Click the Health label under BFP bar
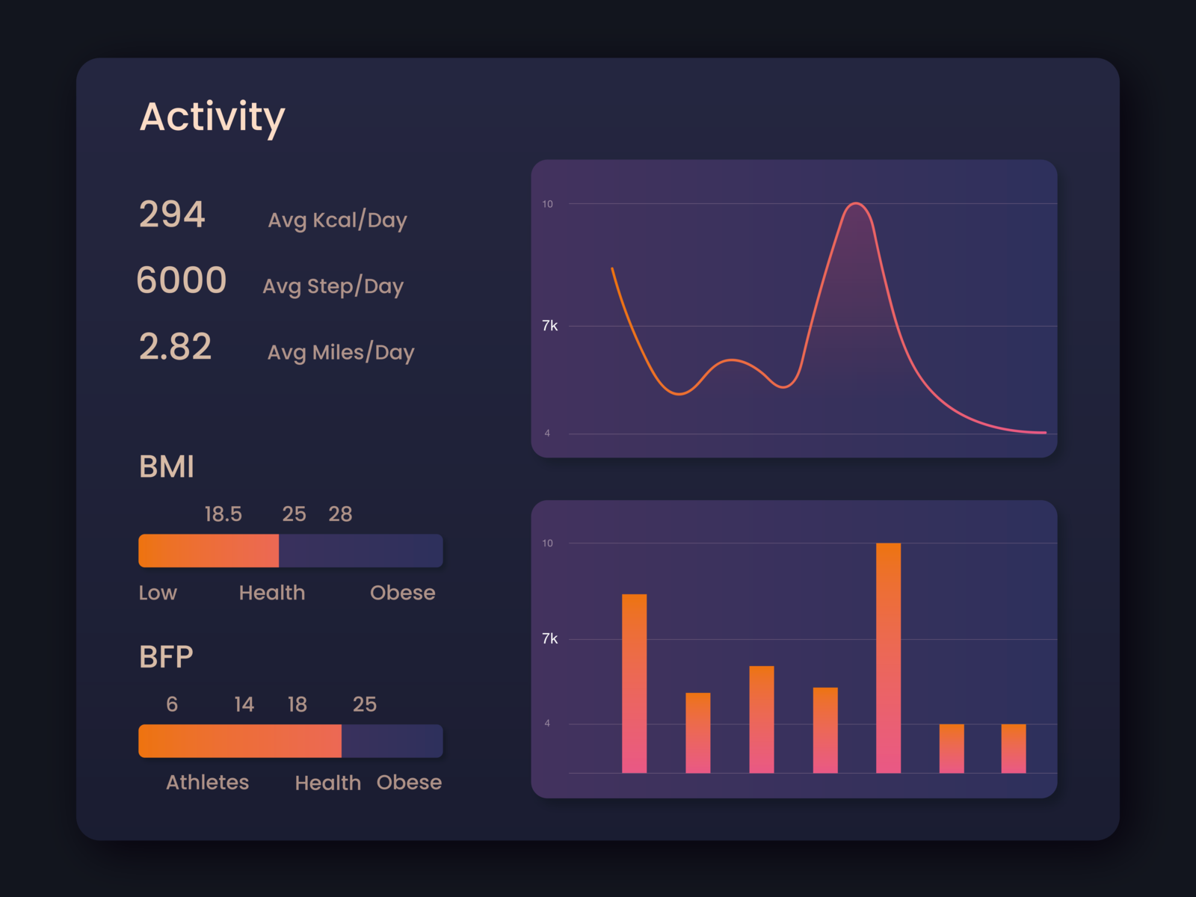The width and height of the screenshot is (1196, 897). point(327,783)
